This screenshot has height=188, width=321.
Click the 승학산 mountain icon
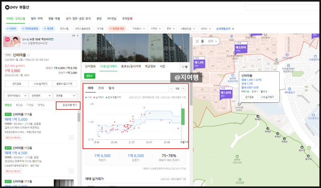[x=237, y=156]
